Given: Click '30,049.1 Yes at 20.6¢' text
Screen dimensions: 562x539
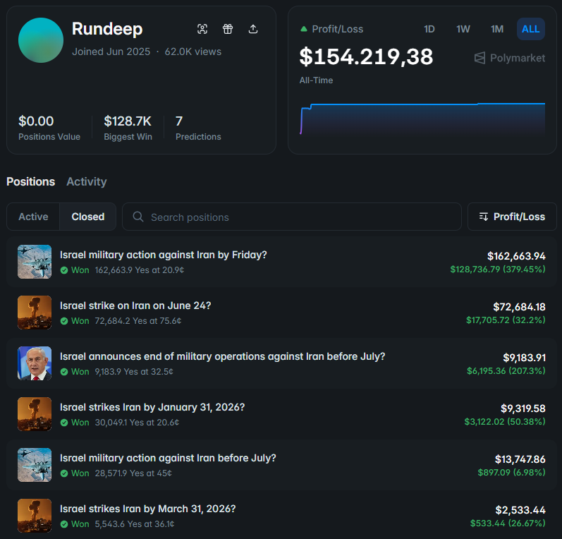Looking at the screenshot, I should click(137, 423).
